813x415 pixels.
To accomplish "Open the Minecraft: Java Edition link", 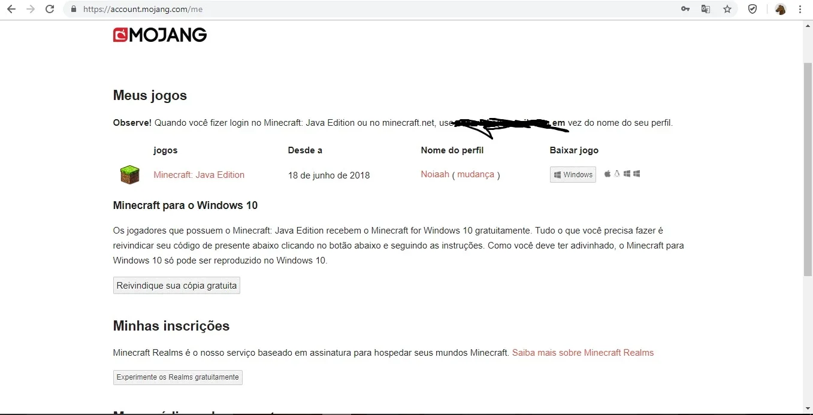I will 199,175.
